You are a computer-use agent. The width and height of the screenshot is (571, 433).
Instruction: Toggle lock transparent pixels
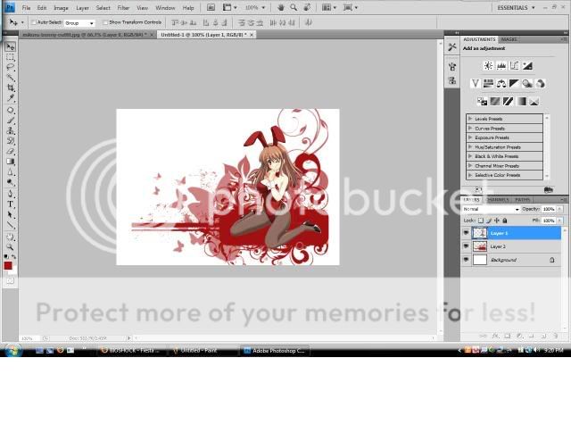tap(481, 221)
